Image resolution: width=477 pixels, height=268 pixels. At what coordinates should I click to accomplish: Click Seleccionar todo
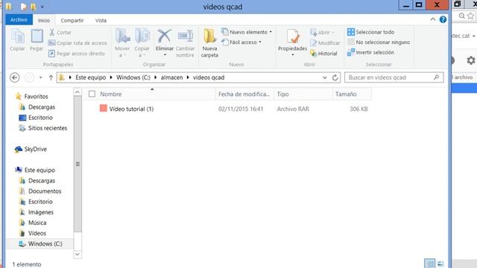click(371, 32)
